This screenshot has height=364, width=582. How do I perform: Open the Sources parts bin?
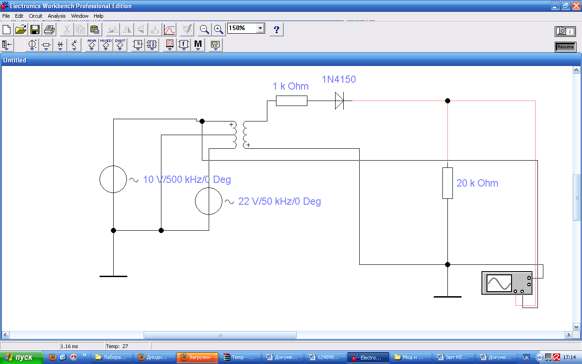pos(33,45)
